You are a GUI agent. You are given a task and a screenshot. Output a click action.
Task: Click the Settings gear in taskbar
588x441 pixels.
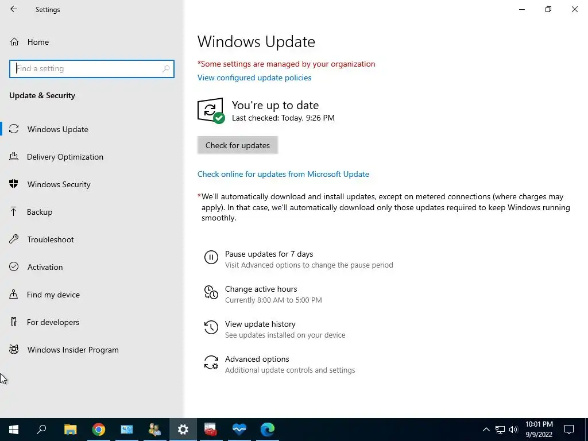pos(183,430)
